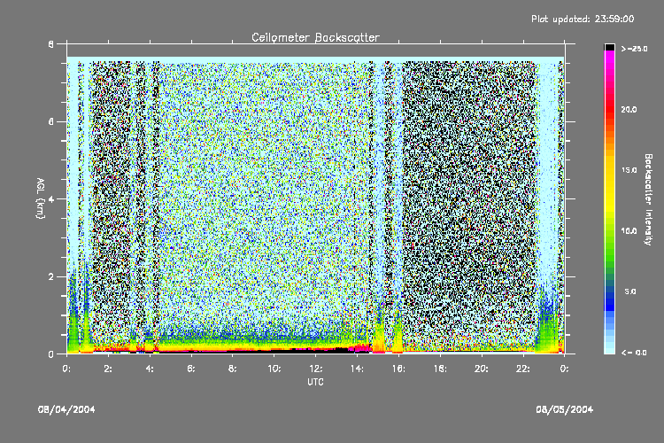Click the x-axis tick label '8:'

[233, 369]
